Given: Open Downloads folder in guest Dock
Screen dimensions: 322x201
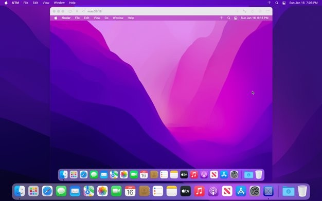Looking at the screenshot, I should (248, 175).
